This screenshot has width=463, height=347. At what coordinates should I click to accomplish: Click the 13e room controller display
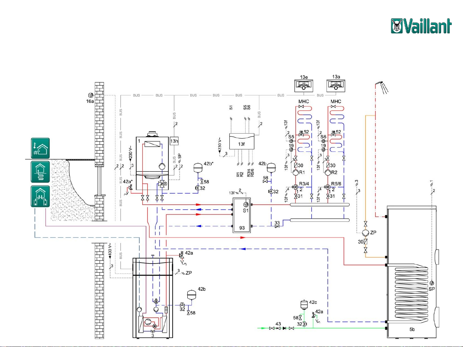(x=304, y=85)
